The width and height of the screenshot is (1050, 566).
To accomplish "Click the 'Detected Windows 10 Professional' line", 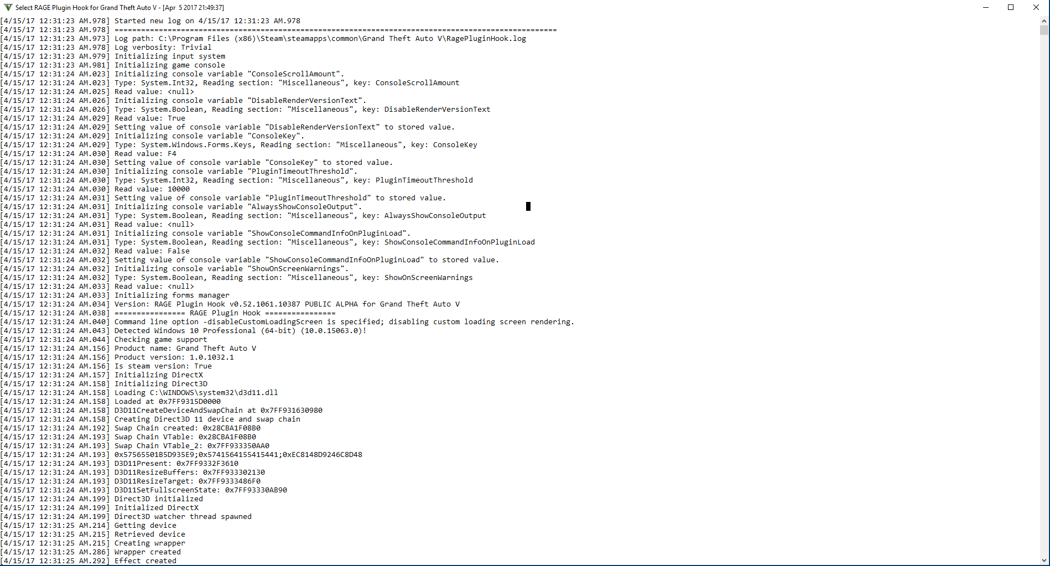I will 184,331.
